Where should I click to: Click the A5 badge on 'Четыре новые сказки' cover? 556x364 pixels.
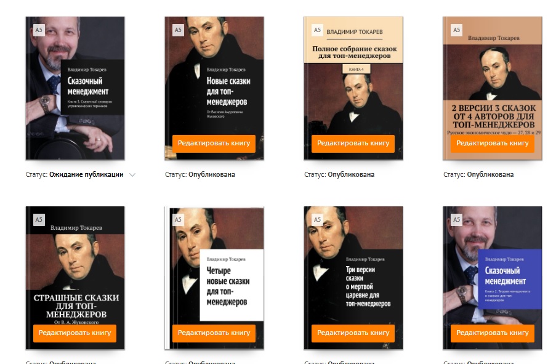click(x=178, y=220)
